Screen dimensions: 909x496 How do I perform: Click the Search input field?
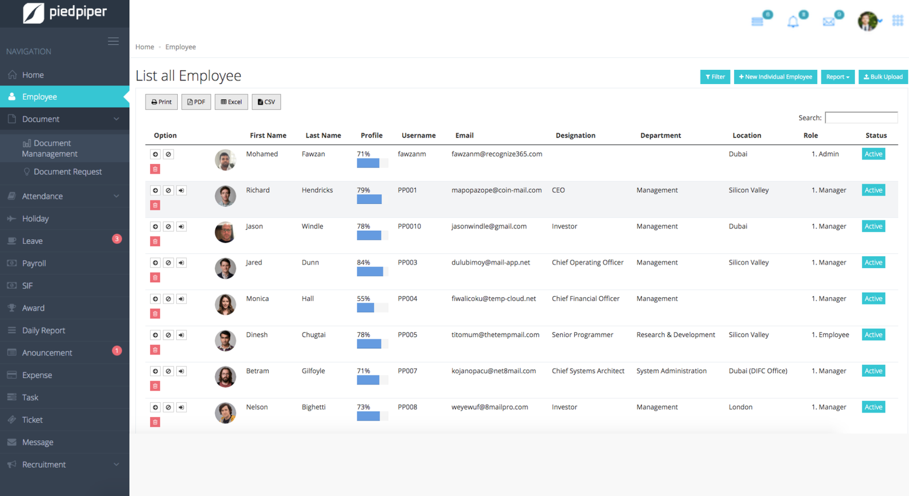tap(861, 118)
